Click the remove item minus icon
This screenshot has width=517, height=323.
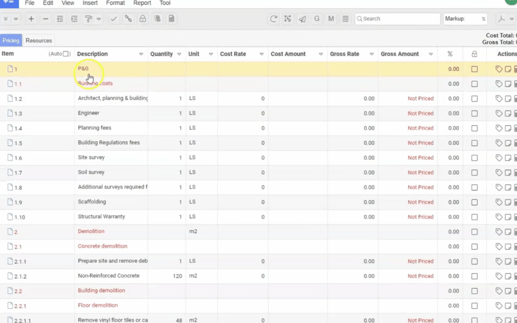coord(45,19)
